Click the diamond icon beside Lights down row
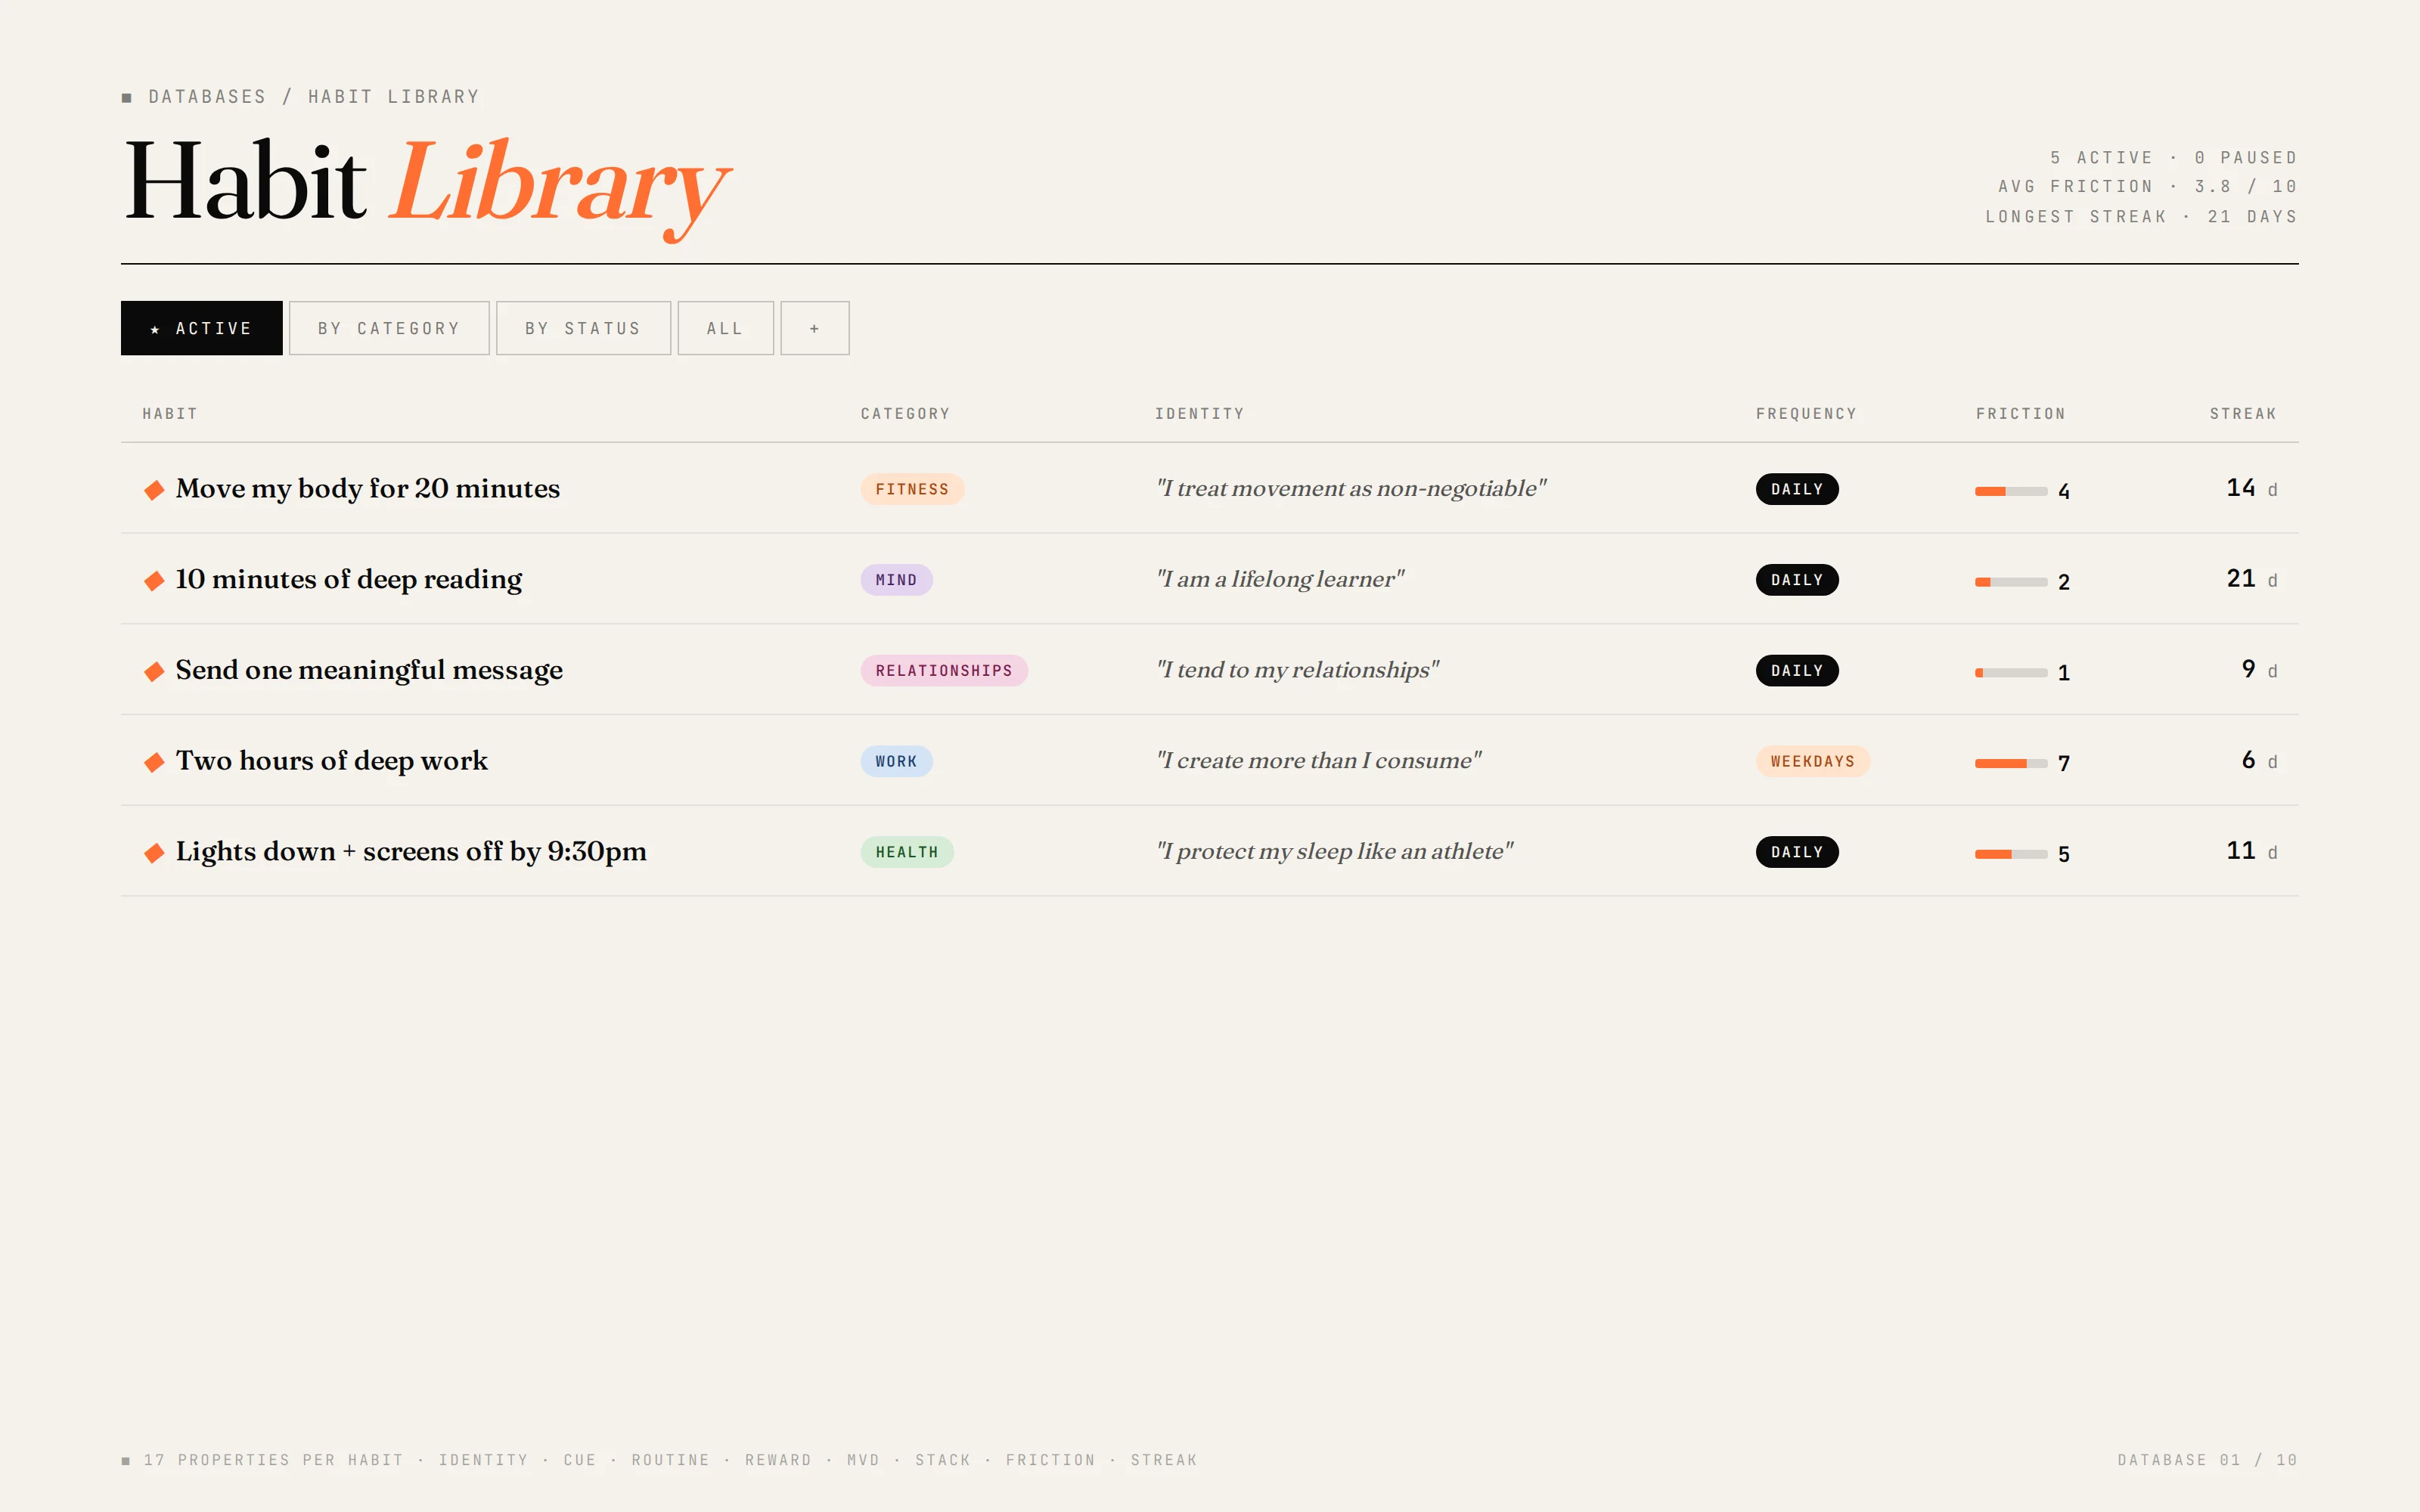 [154, 853]
